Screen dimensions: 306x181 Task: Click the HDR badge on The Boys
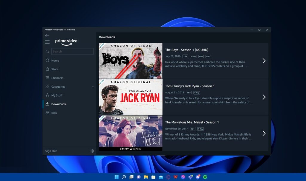coord(201,57)
